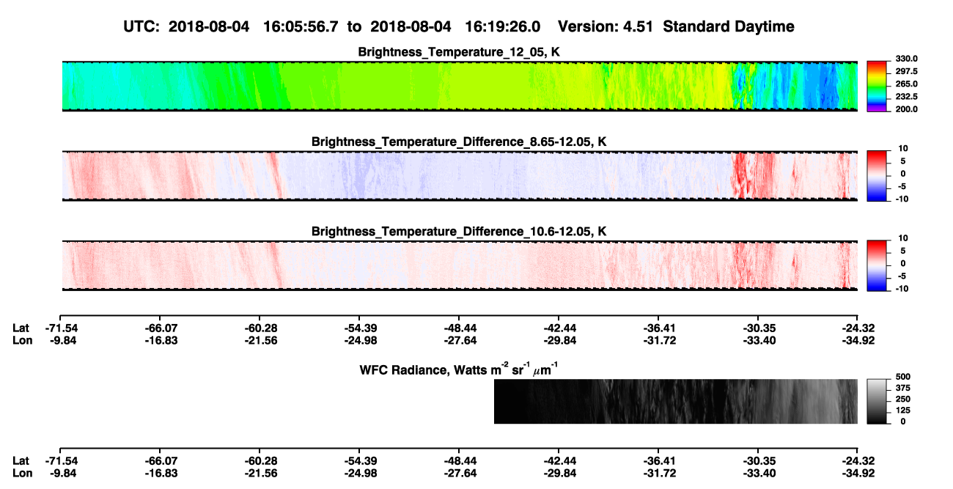Click longitude -29.84 under the 10.6-12.05 panel

[x=559, y=339]
